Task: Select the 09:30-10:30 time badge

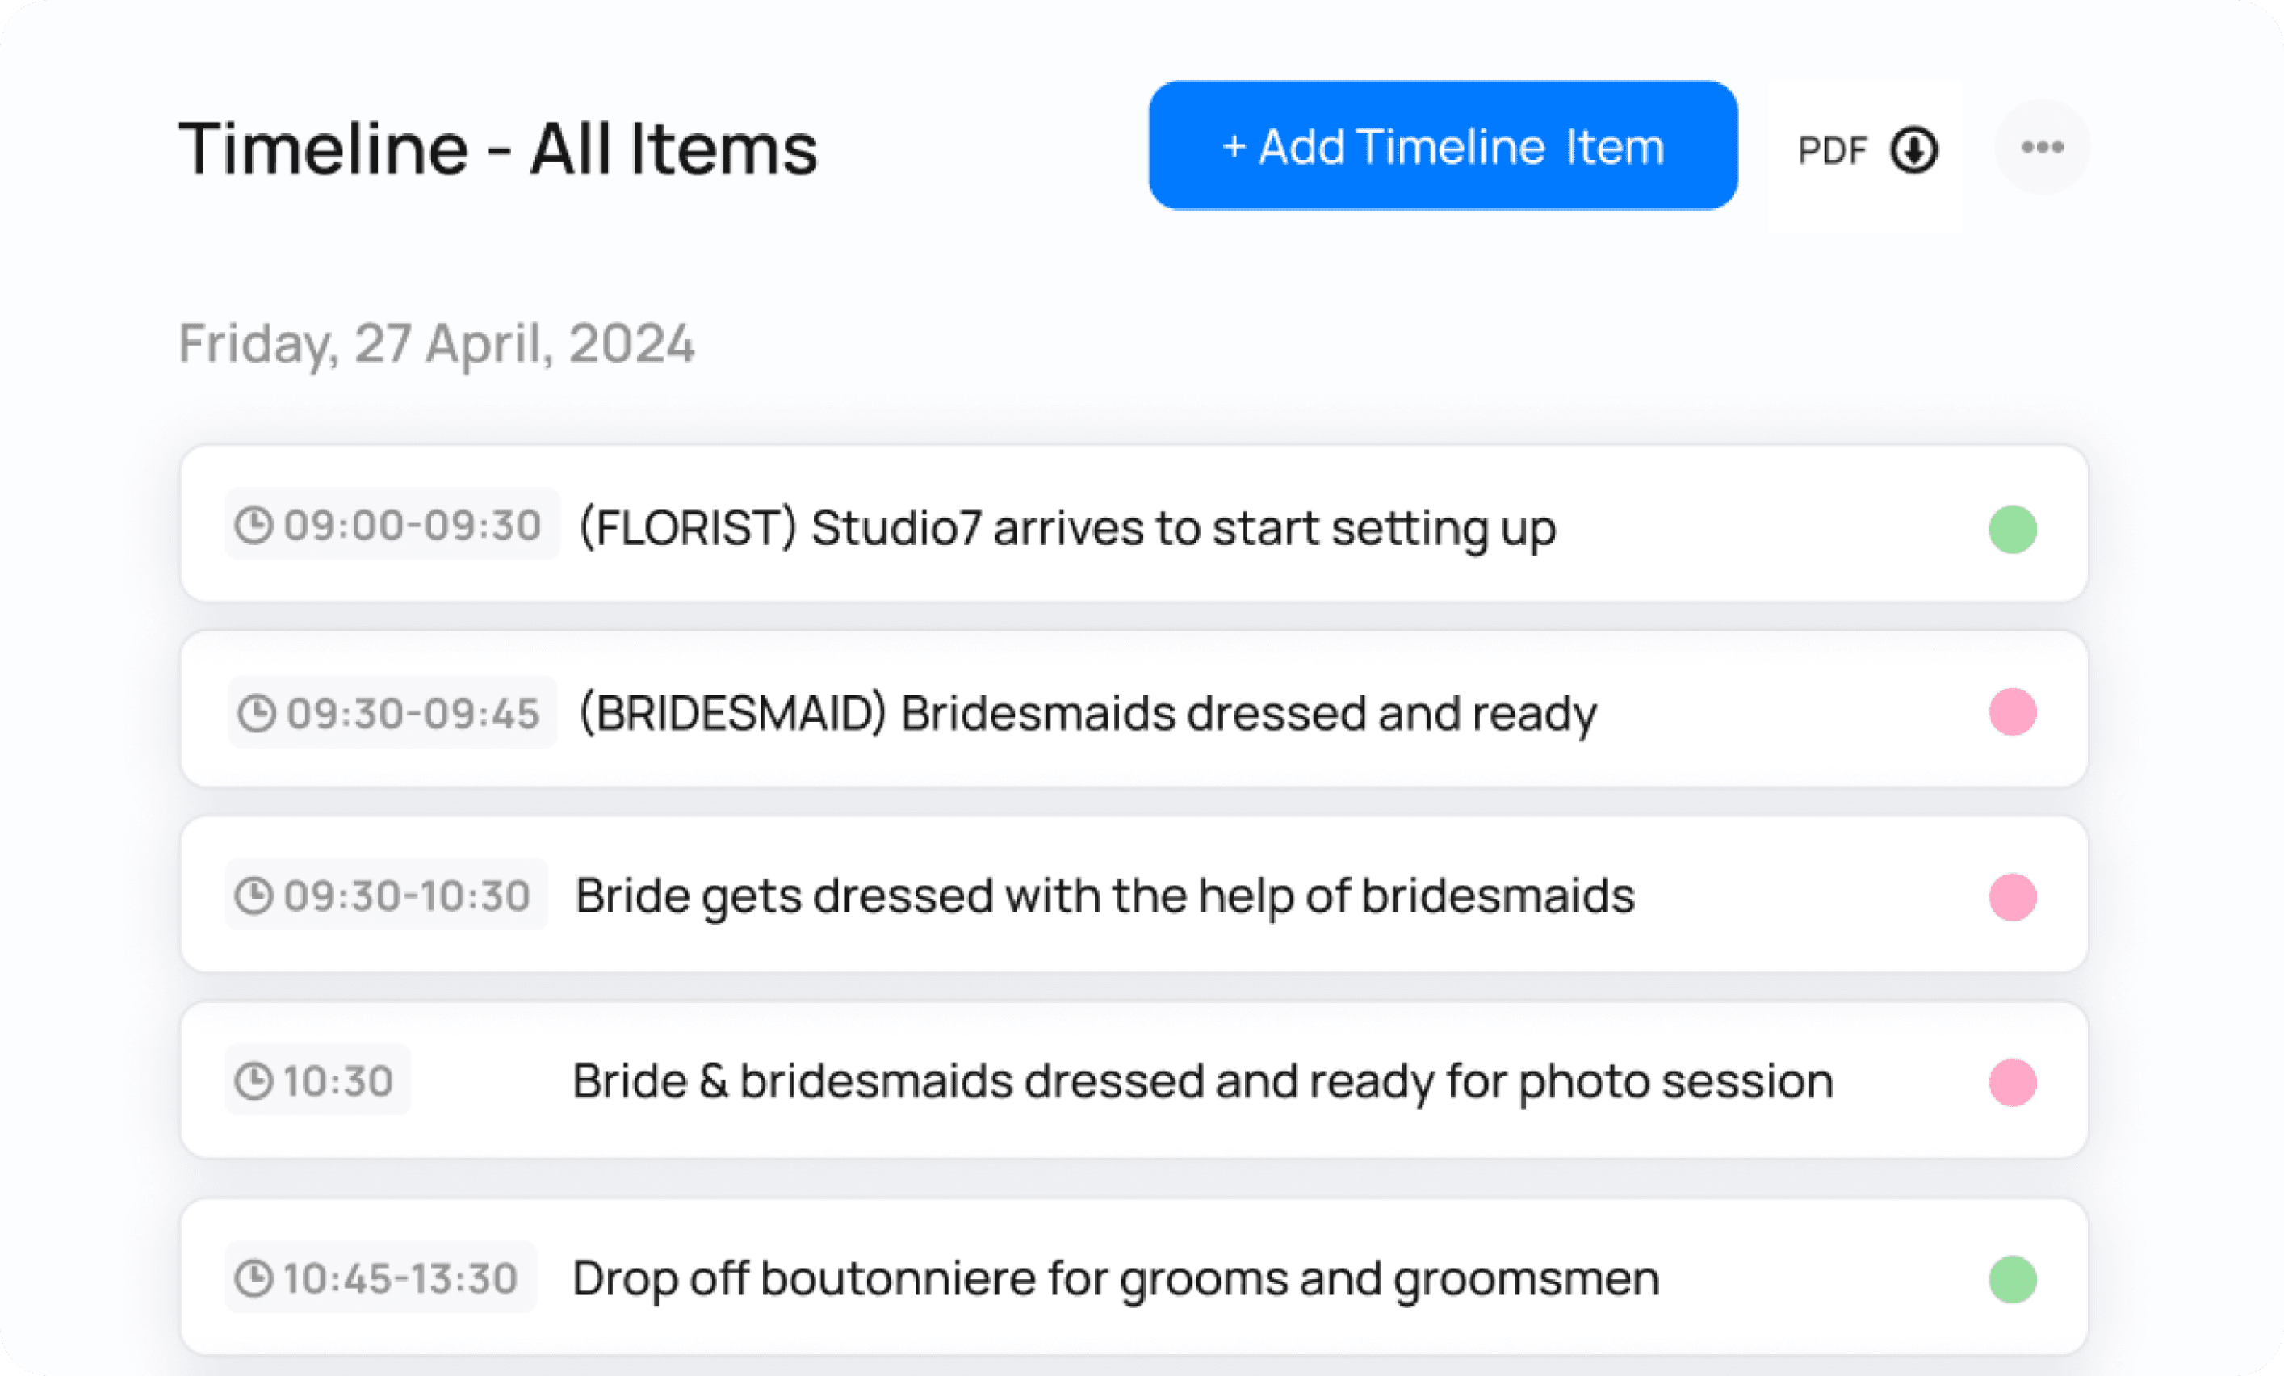Action: [x=387, y=895]
